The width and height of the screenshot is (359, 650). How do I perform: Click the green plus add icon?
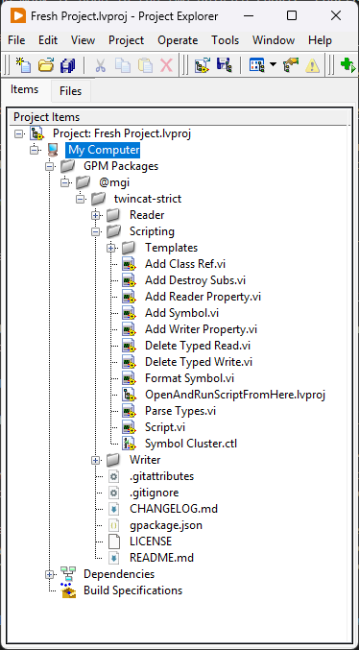(347, 65)
